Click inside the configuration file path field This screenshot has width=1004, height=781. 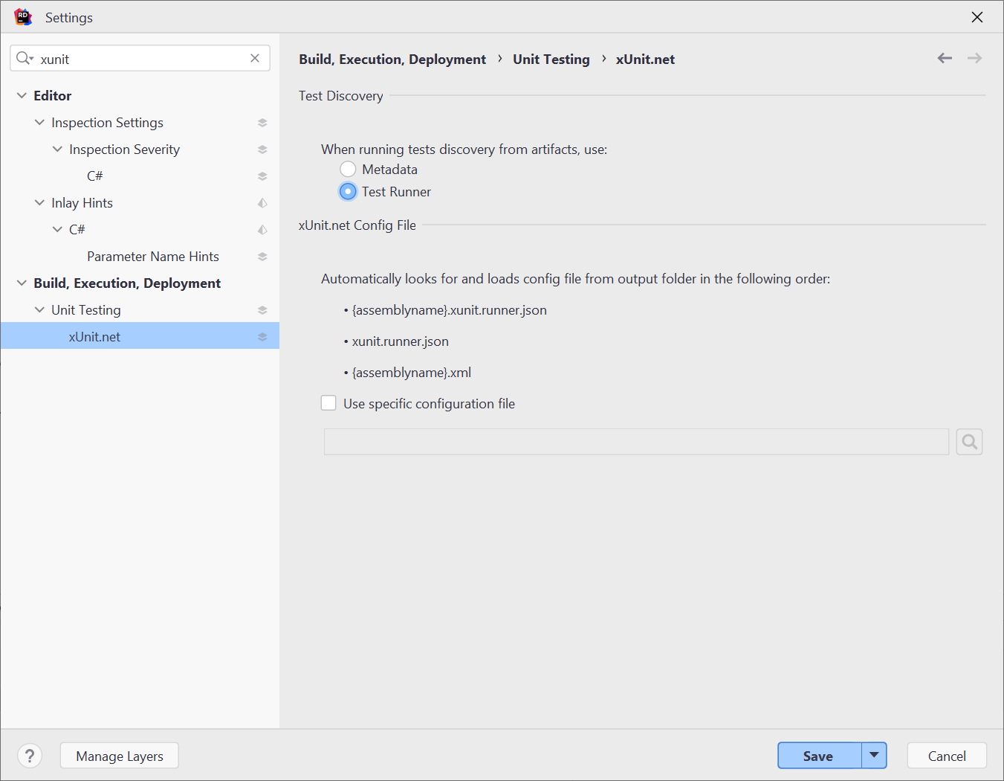(635, 441)
